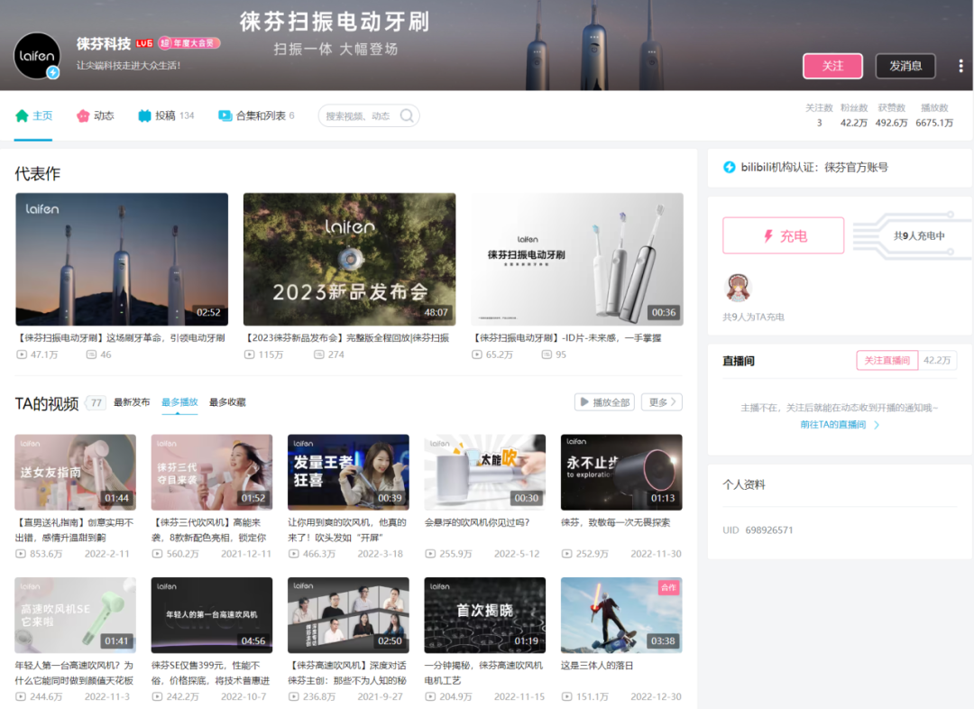Select 最多收藏 sort option
The image size is (974, 709).
[227, 402]
